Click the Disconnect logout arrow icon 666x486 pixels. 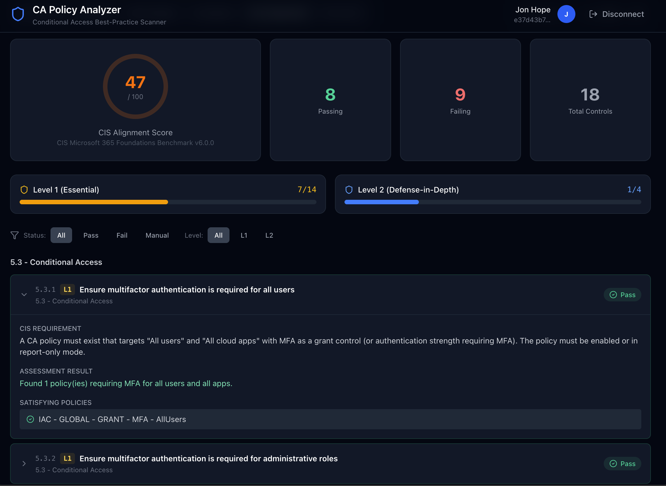click(x=593, y=14)
